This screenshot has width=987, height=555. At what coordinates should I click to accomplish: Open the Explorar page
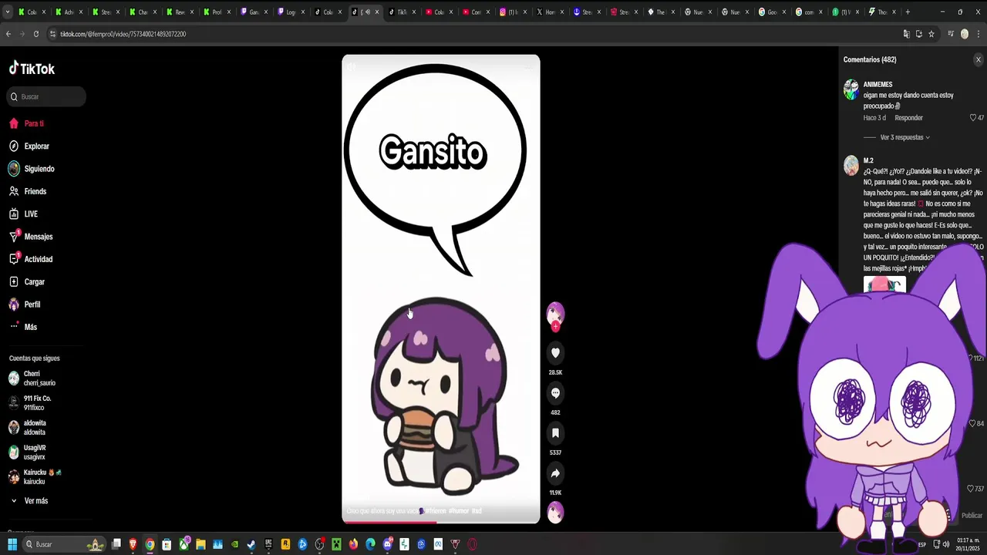[36, 146]
